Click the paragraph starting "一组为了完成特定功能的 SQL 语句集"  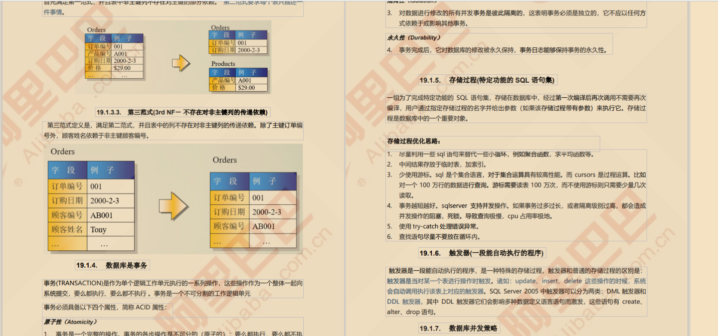point(517,108)
